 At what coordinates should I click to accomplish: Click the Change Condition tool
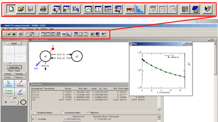click(9, 92)
